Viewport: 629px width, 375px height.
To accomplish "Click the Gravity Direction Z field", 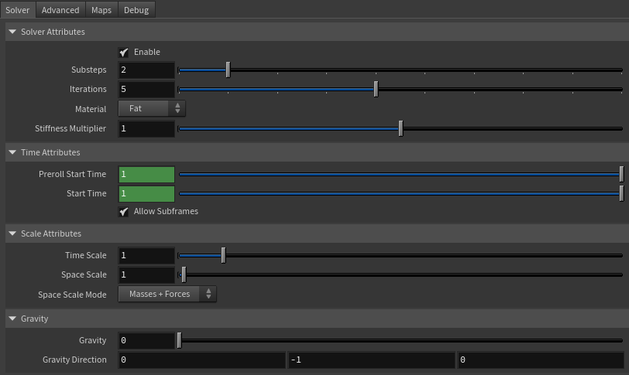I will coord(541,360).
